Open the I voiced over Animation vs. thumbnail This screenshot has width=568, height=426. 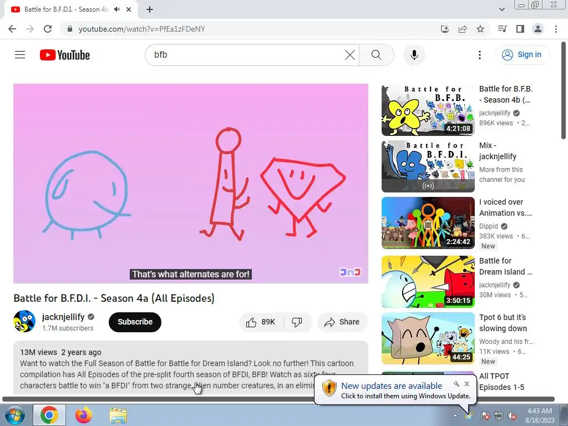428,223
